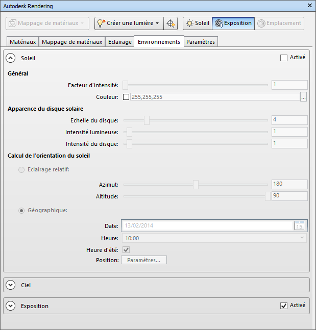
Task: Select the Environnements tab
Action: click(159, 41)
